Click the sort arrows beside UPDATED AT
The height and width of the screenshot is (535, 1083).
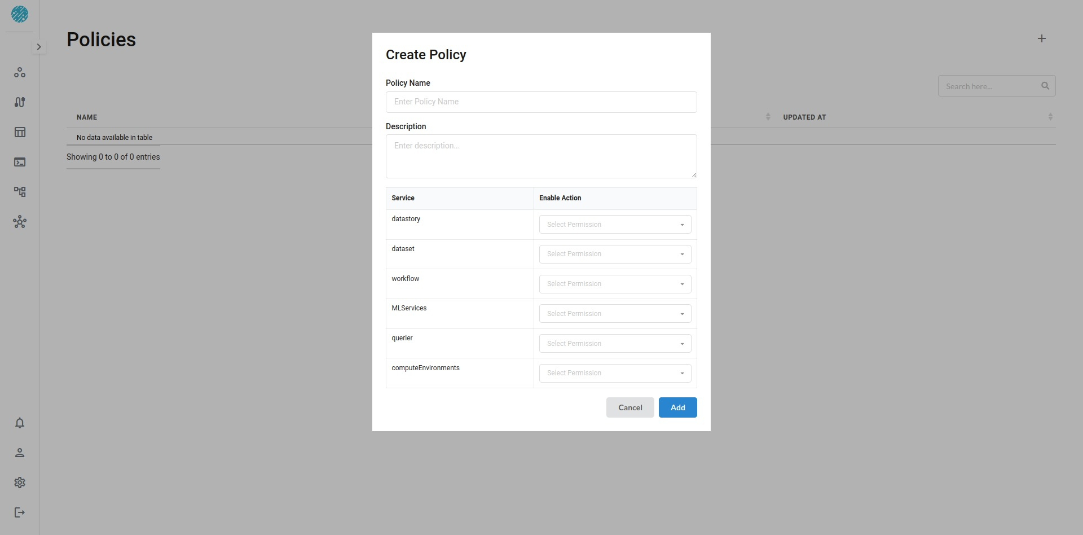[x=1050, y=117]
